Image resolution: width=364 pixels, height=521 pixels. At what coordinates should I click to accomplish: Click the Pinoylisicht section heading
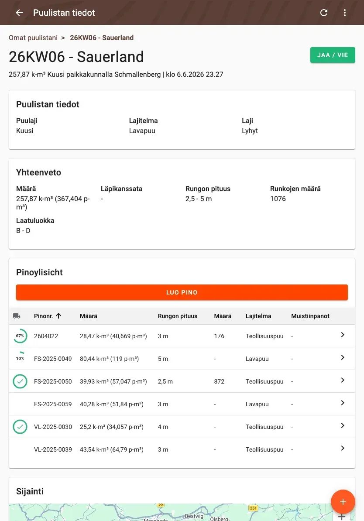coord(39,272)
